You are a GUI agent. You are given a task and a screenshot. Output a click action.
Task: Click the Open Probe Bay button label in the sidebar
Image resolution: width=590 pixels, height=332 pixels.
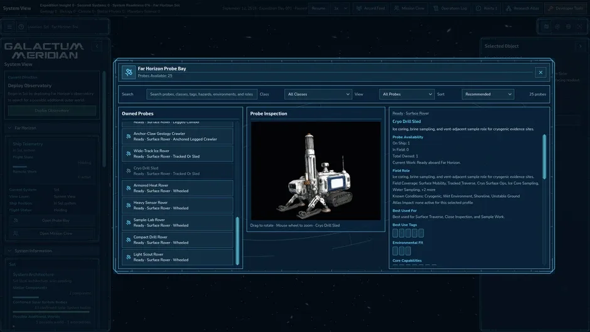tap(56, 220)
